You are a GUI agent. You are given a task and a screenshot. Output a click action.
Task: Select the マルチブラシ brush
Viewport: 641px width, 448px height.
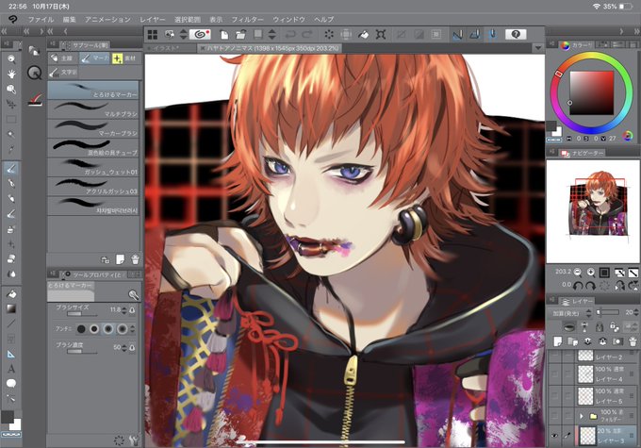pos(93,109)
